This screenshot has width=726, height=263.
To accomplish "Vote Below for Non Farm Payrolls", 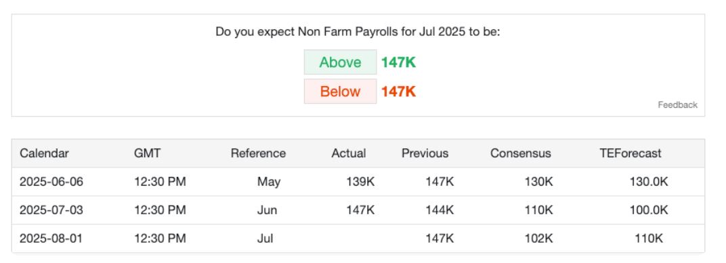I will [340, 92].
